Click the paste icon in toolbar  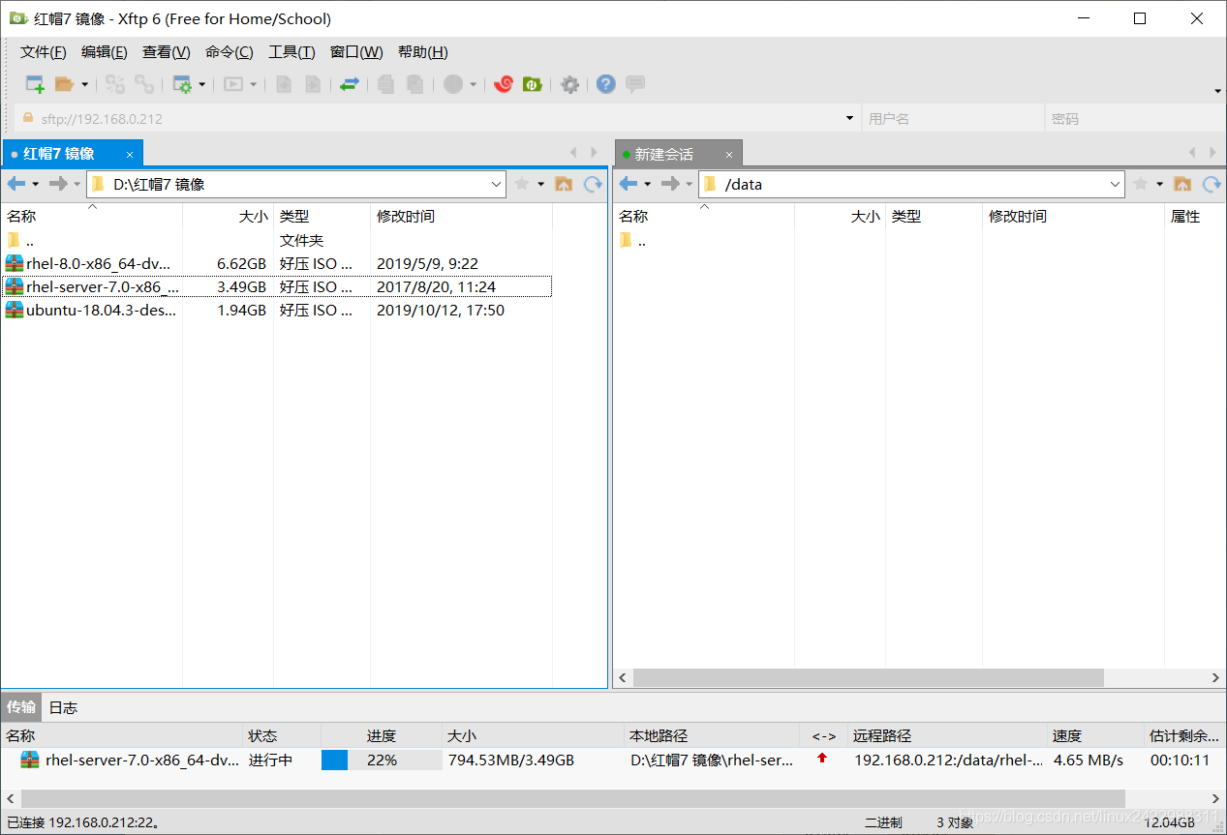pyautogui.click(x=414, y=84)
